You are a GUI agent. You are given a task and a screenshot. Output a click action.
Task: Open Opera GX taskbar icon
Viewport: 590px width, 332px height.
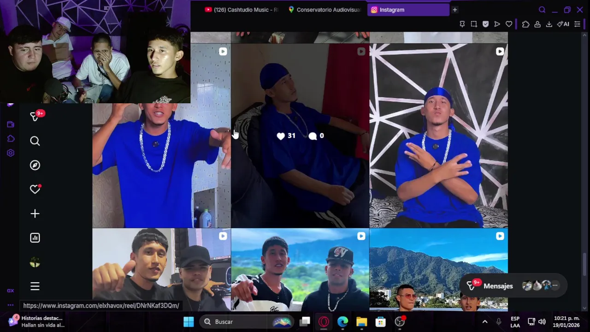pos(324,322)
